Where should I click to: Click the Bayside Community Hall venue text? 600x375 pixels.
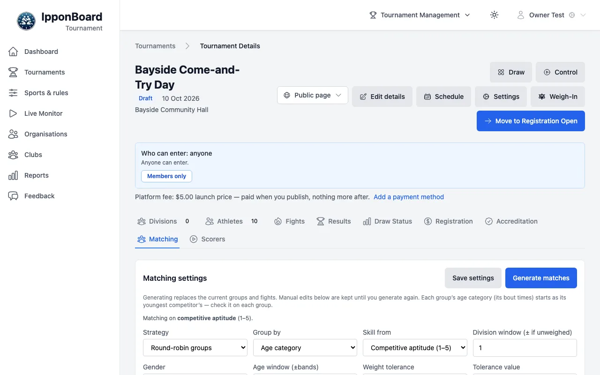172,110
